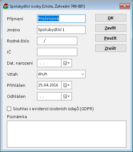
Task: Focus the Příjmení field with Prošvicová
Action: click(x=61, y=19)
